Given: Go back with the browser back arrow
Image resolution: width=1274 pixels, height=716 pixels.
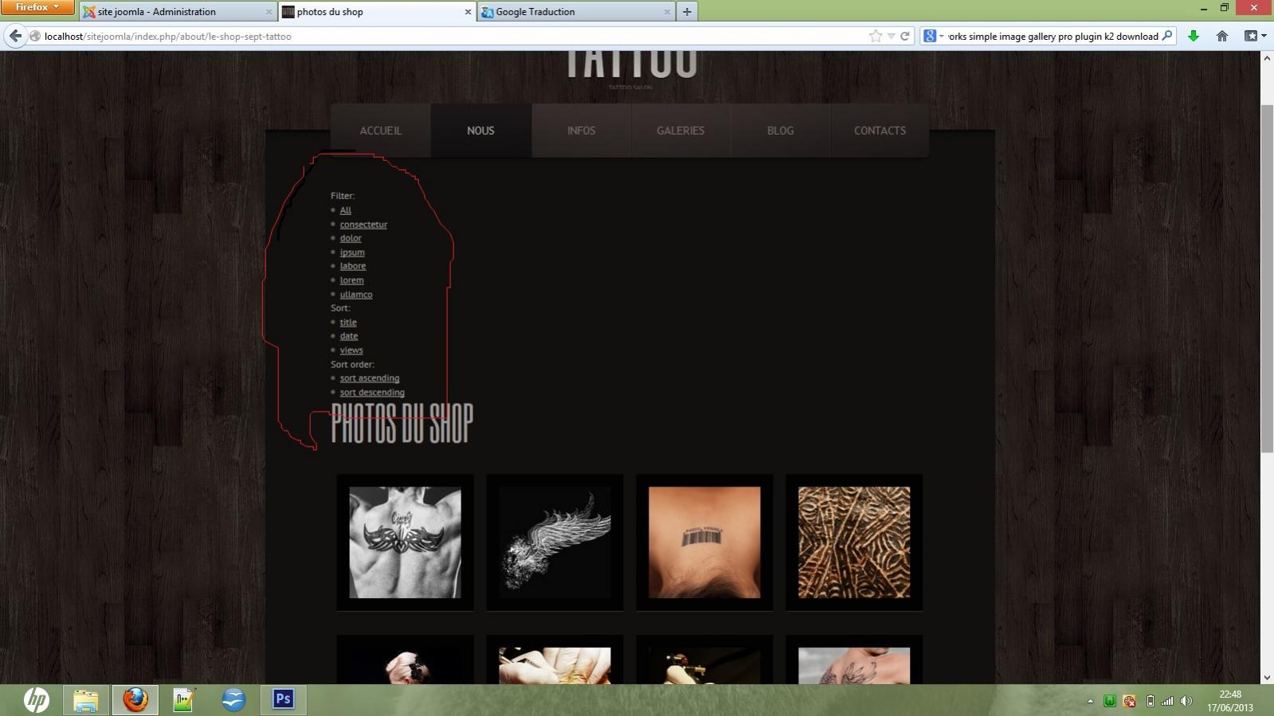Looking at the screenshot, I should click(x=15, y=36).
